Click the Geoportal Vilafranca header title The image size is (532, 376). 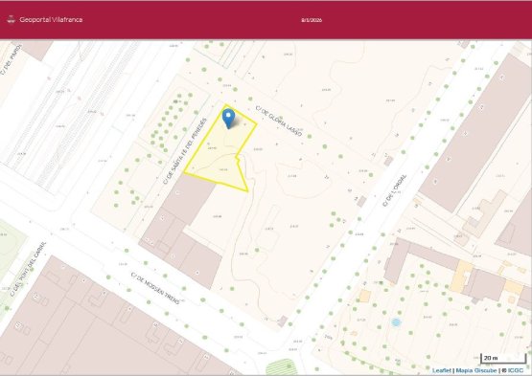(x=51, y=20)
